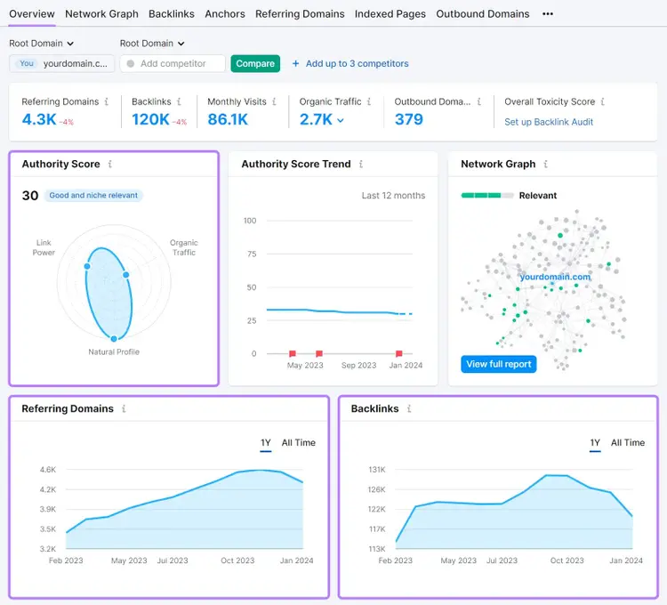Switch to Network Graph tab

pyautogui.click(x=101, y=14)
